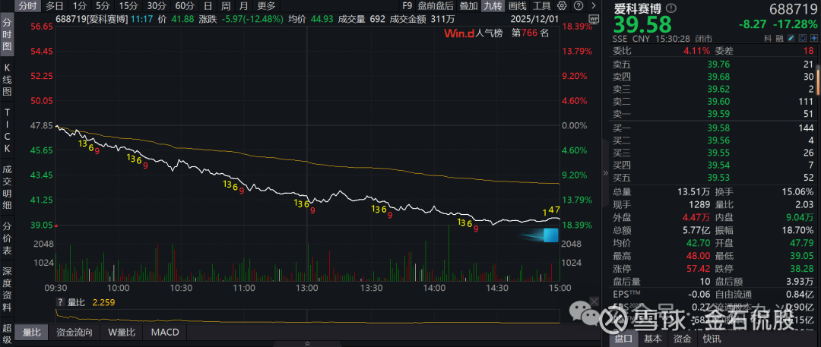This screenshot has width=821, height=347.
Task: Click the 叠加 overlay button
Action: click(x=468, y=6)
